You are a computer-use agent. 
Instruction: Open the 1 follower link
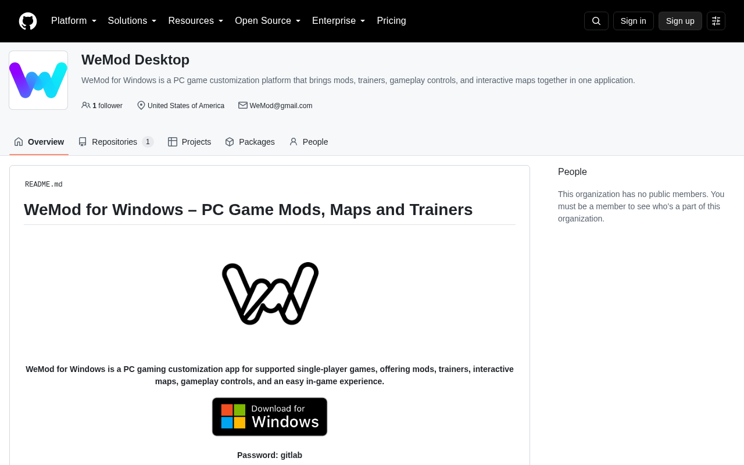[x=102, y=106]
